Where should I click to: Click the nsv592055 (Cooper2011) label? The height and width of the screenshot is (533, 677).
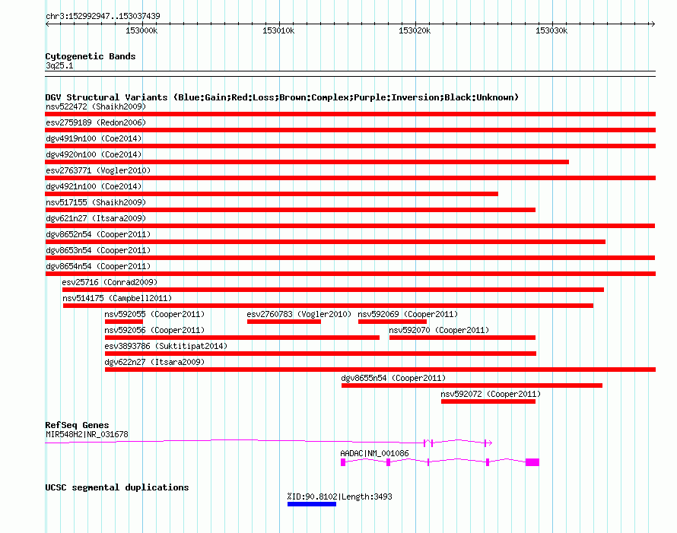tap(154, 314)
